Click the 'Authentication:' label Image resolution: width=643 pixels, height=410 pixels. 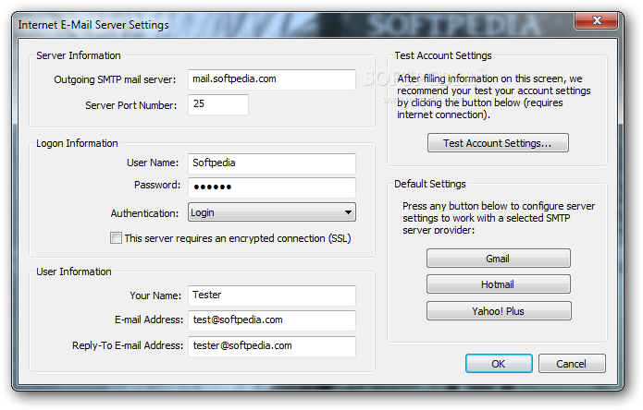144,213
